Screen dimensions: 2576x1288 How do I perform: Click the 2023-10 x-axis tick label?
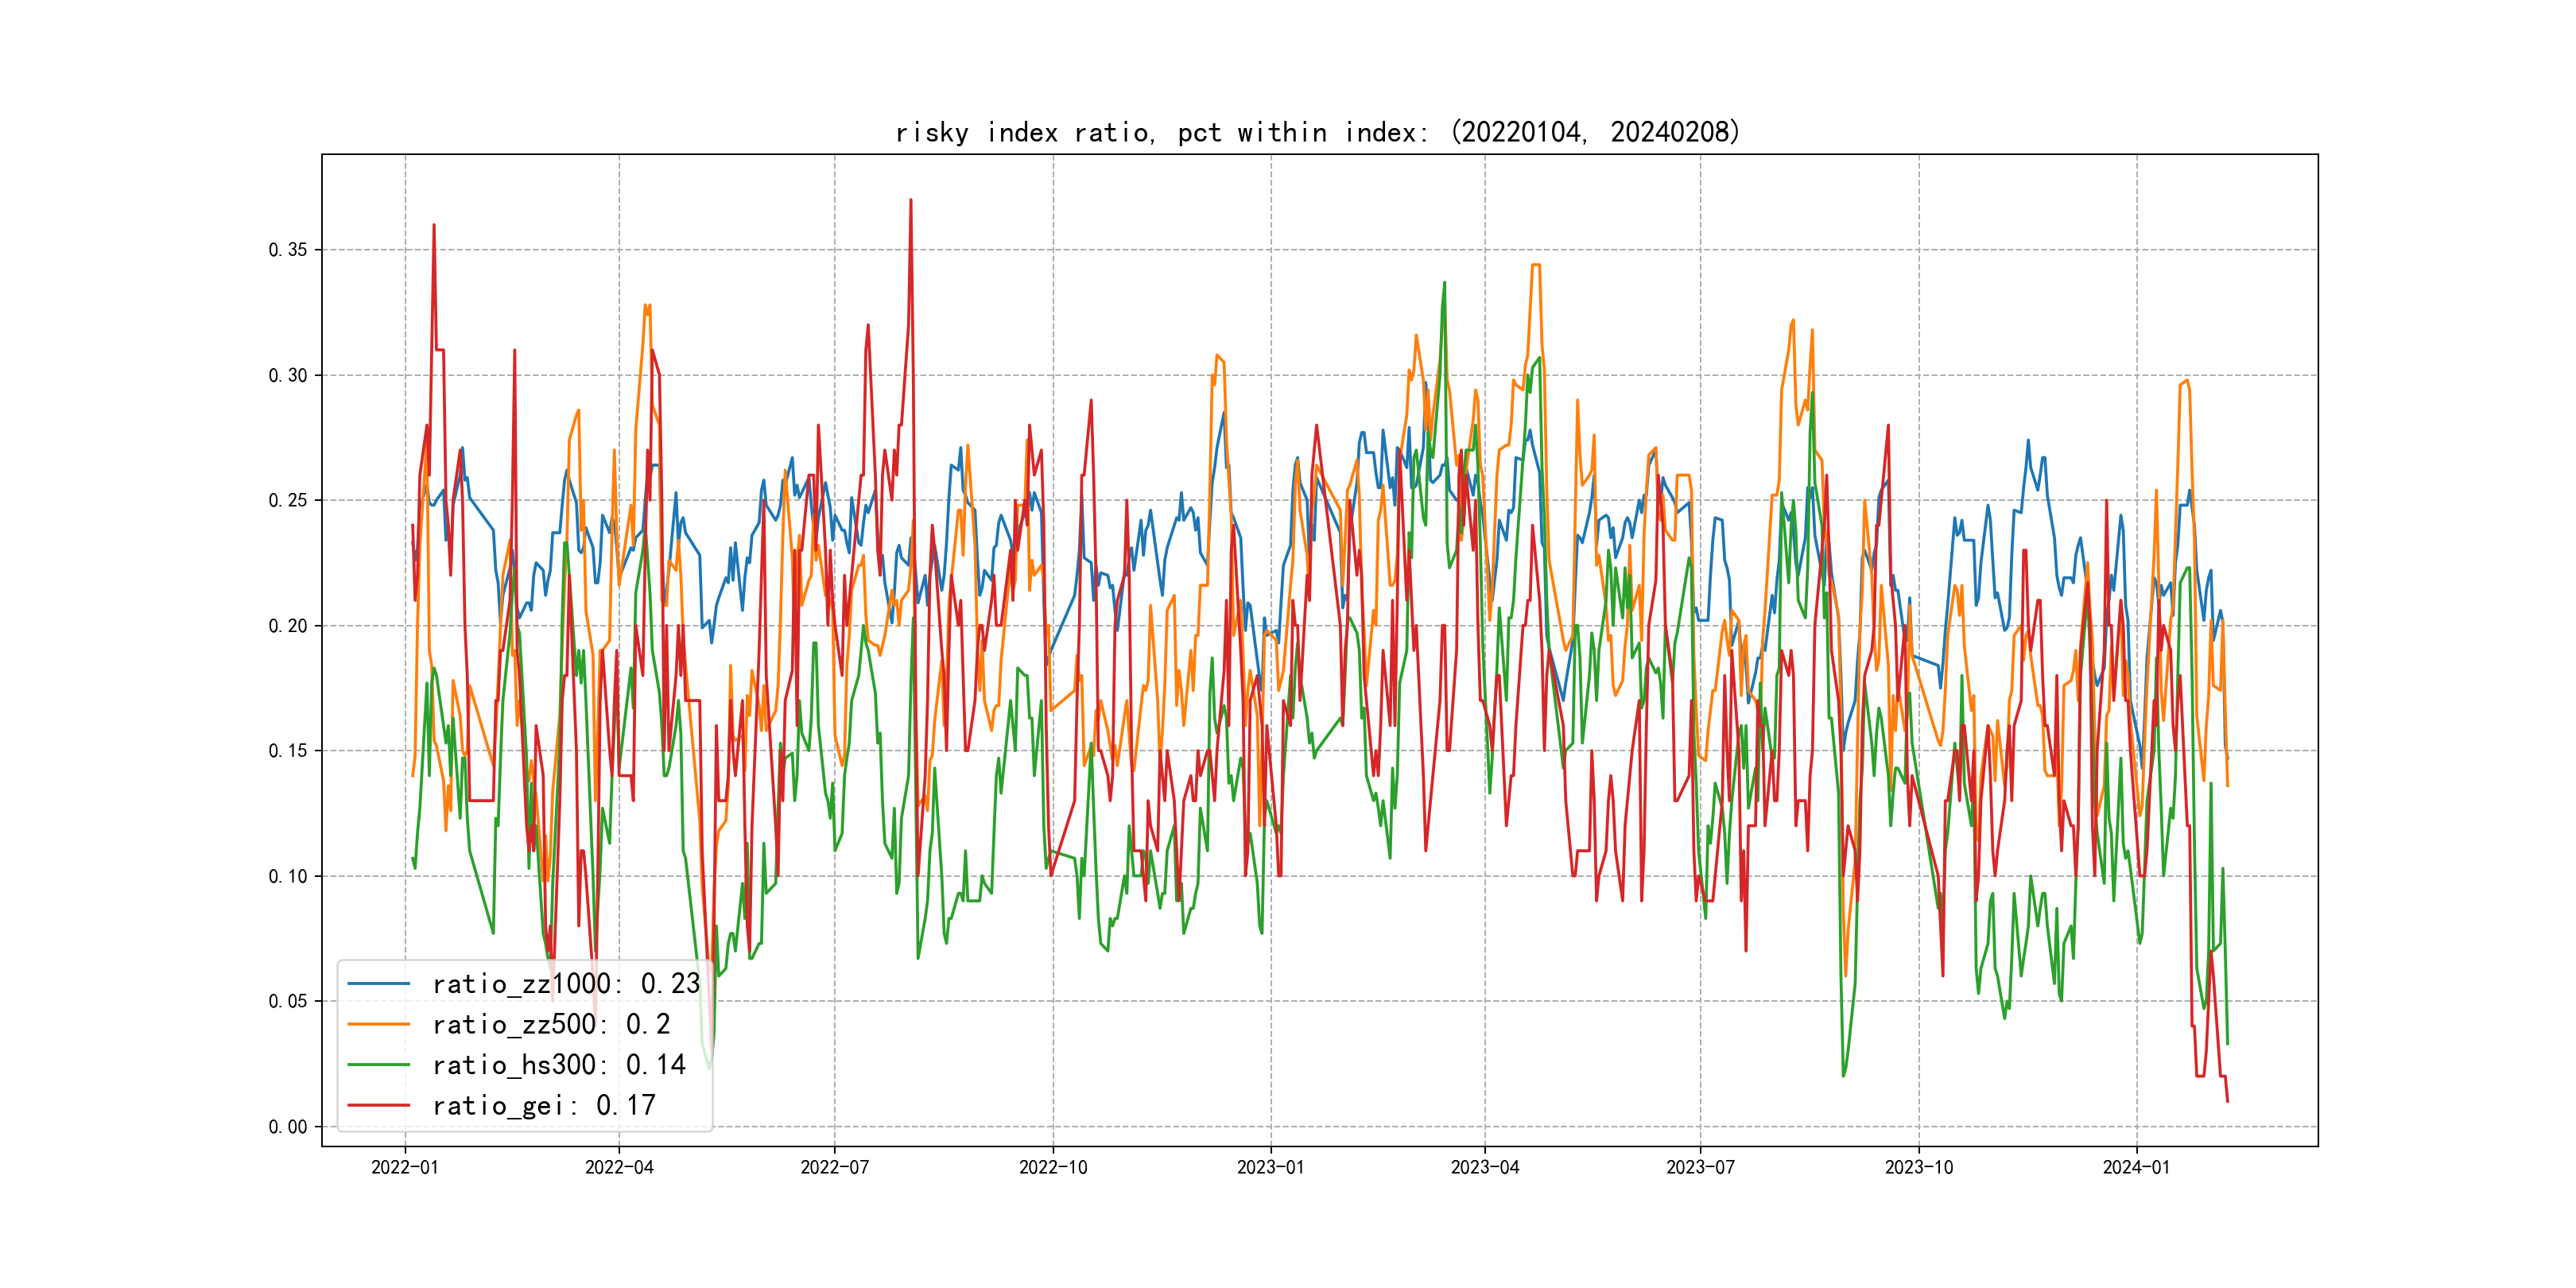pyautogui.click(x=1918, y=1167)
